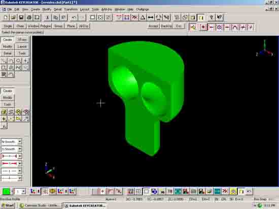Click the scissors Cut icon
This screenshot has width=279, height=209.
pyautogui.click(x=47, y=17)
